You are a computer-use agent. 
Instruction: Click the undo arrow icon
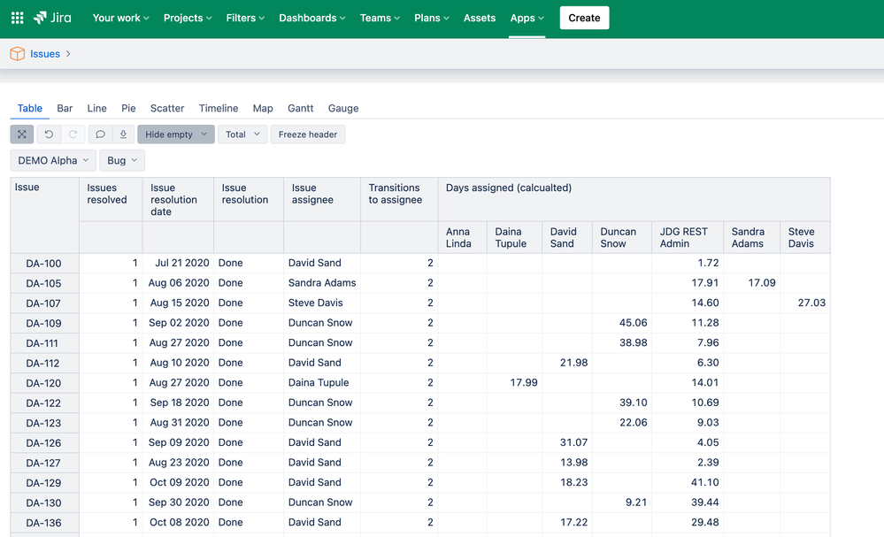click(49, 134)
